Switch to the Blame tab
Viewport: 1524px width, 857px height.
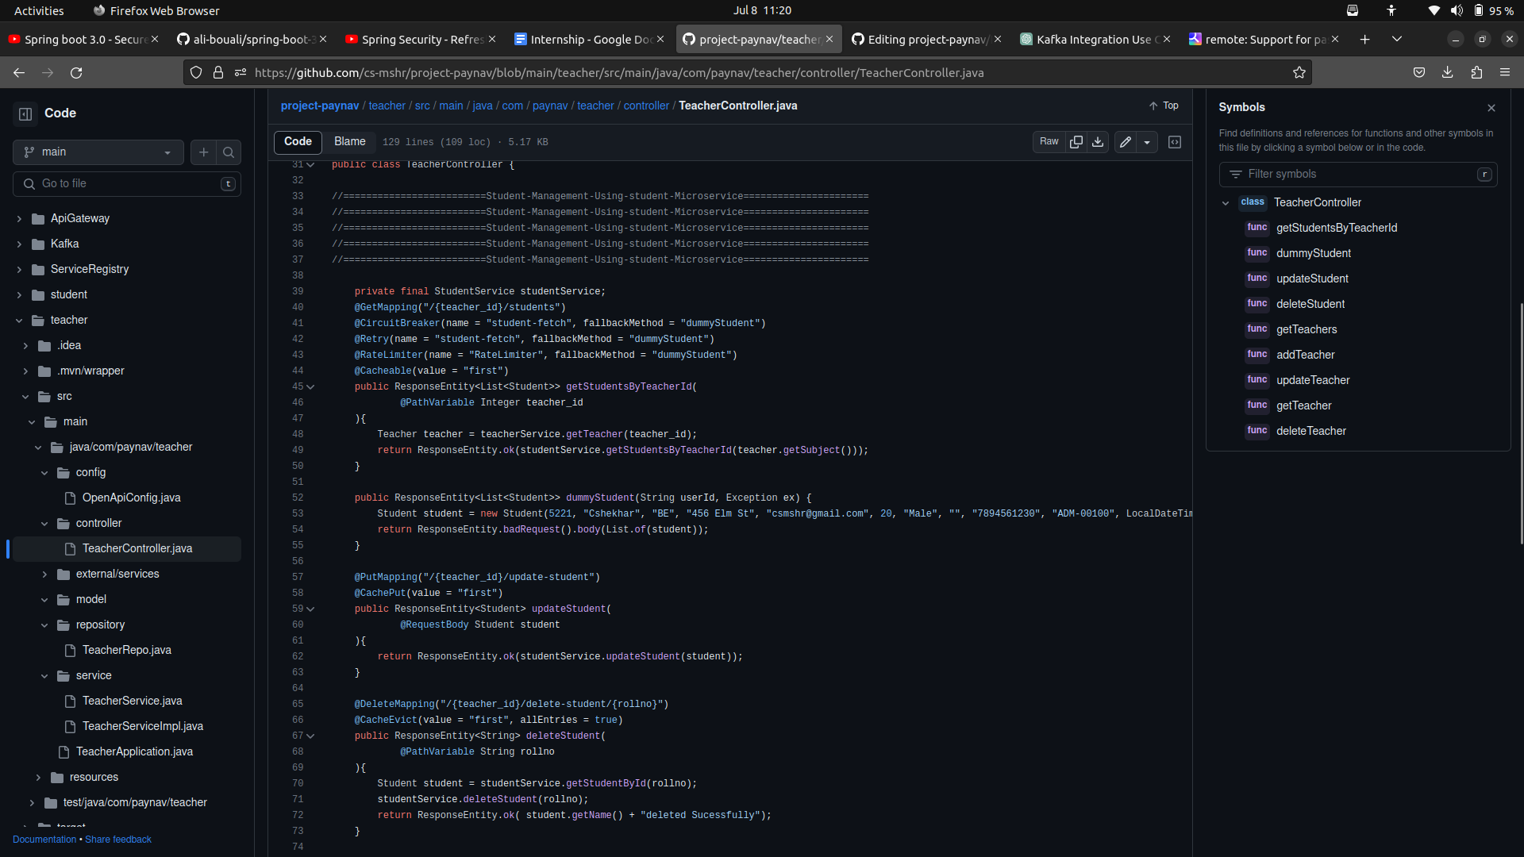349,142
